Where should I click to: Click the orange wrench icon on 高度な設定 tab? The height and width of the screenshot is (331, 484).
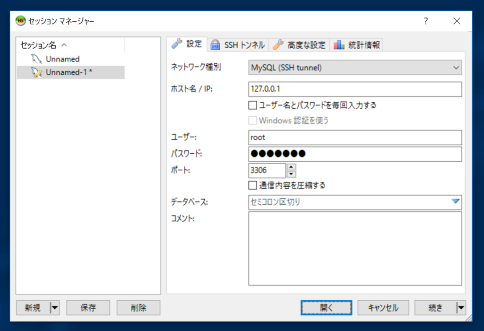[278, 45]
